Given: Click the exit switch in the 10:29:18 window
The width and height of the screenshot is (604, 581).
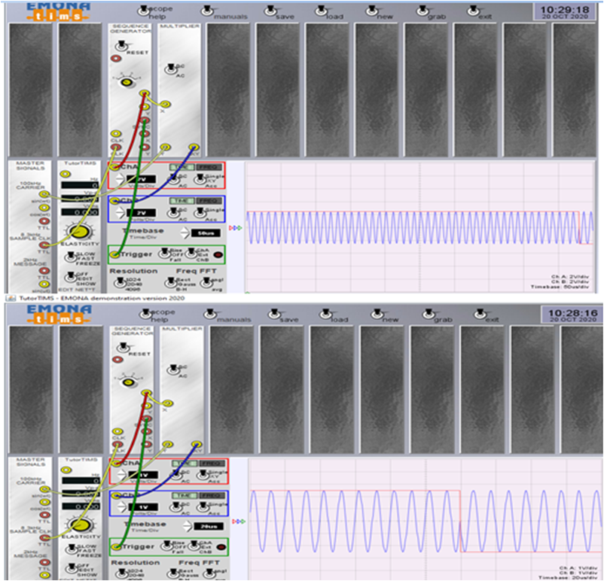Looking at the screenshot, I should click(x=473, y=11).
